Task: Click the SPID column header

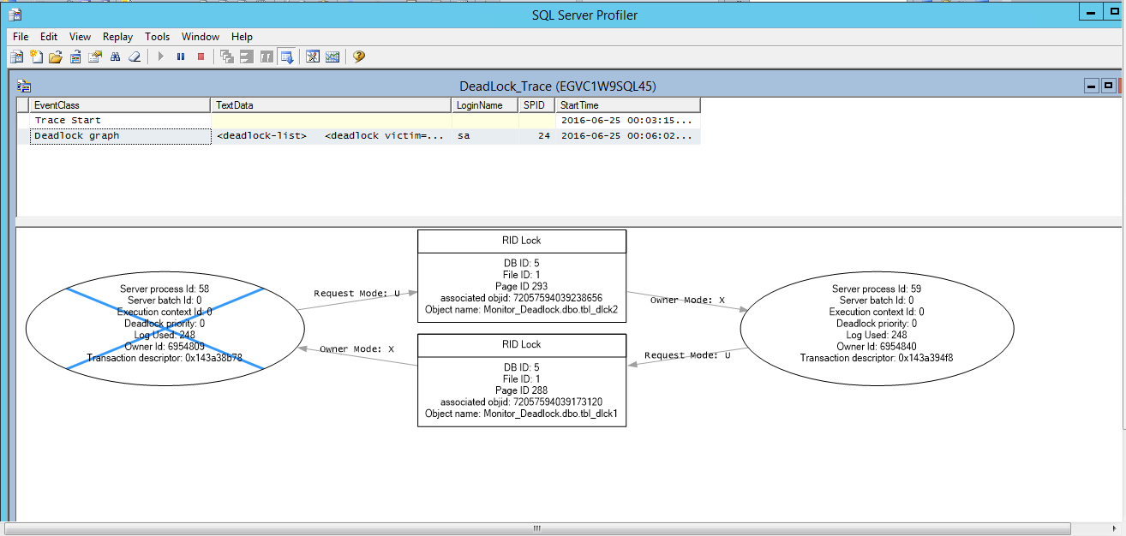Action: pos(536,105)
